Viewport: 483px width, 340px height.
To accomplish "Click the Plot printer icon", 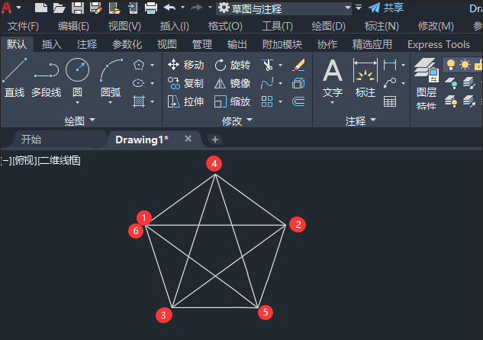I will pos(151,8).
